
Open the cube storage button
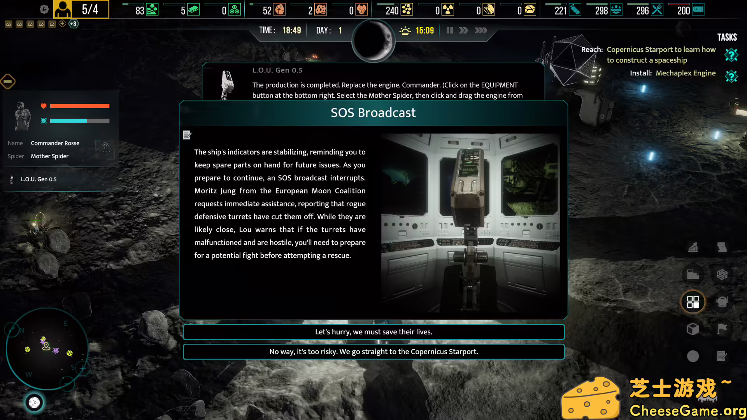[693, 329]
